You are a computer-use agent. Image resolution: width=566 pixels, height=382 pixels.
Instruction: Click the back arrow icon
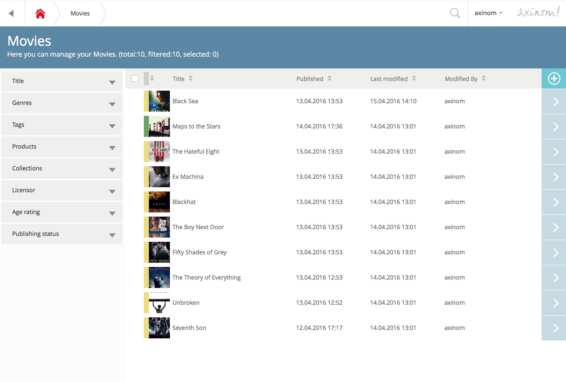click(11, 13)
